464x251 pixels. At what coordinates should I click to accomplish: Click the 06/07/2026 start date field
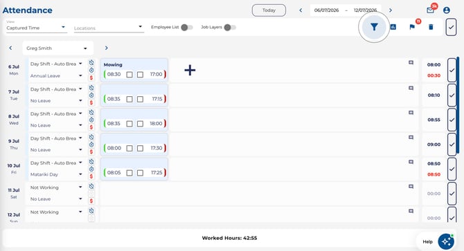(x=326, y=10)
